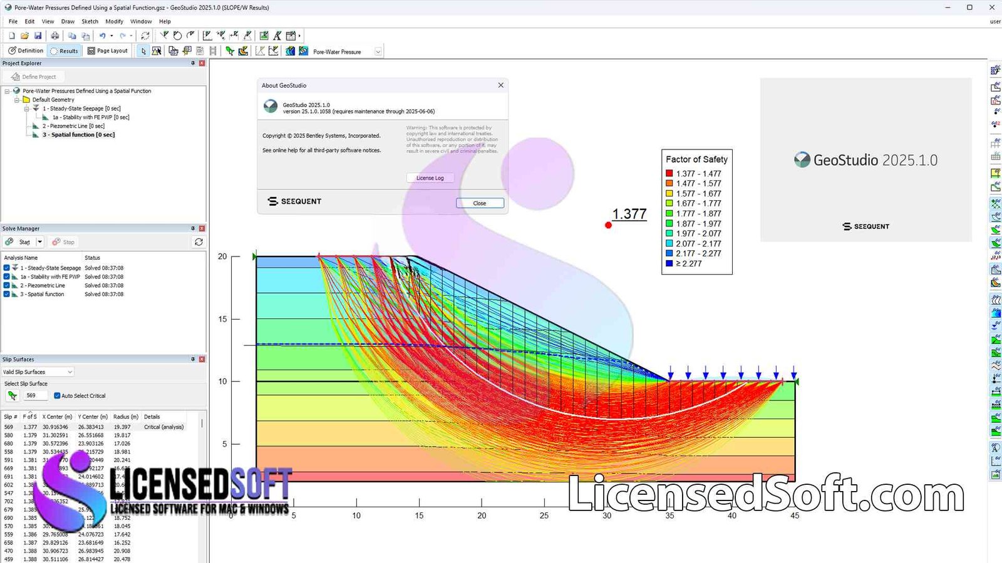1002x563 pixels.
Task: Click Close in the About GeoStudio dialog
Action: click(x=480, y=203)
